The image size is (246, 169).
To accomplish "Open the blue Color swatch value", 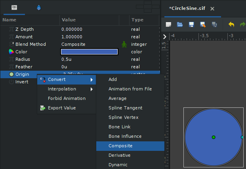I will click(x=89, y=52).
